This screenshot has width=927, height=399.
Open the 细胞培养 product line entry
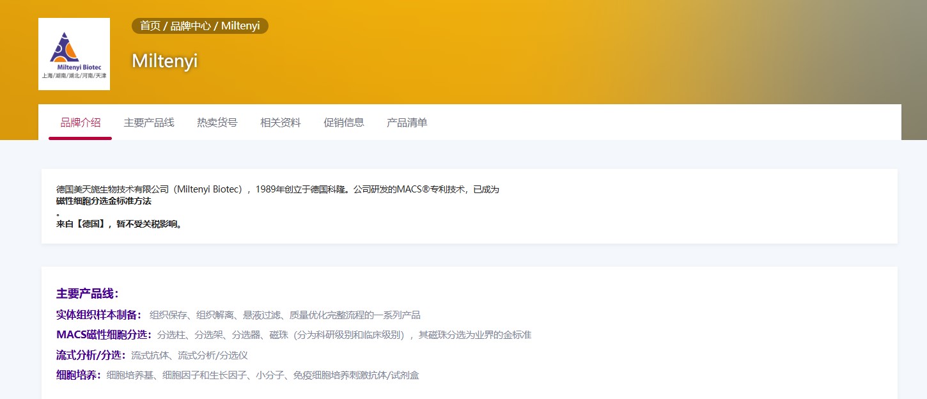coord(77,375)
